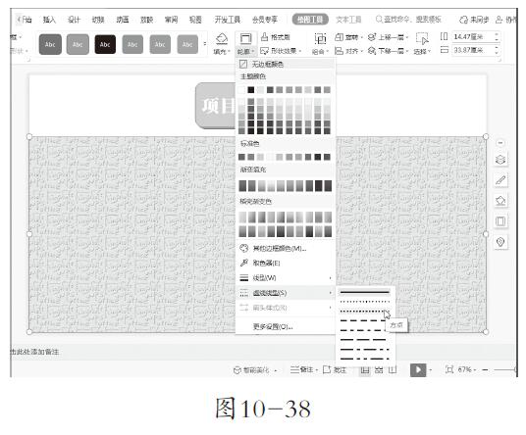Pick the black theme color swatch
Image resolution: width=526 pixels, height=435 pixels.
click(x=250, y=90)
